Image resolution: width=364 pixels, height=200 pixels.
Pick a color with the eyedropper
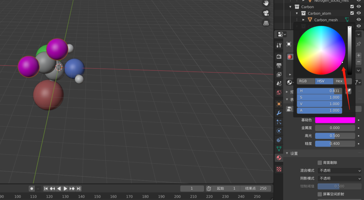pos(348,91)
